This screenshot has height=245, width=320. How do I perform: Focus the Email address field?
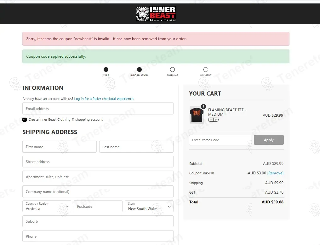[x=98, y=108]
